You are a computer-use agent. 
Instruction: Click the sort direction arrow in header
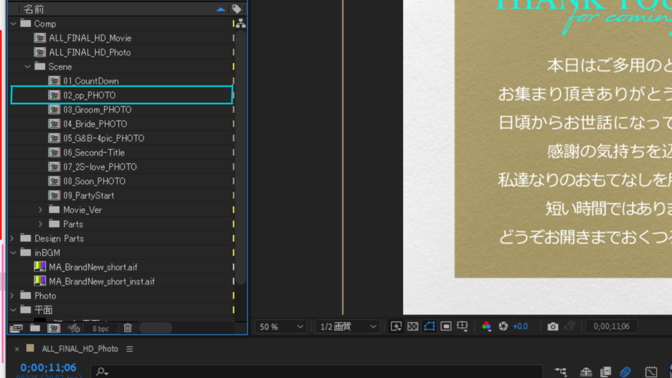221,9
